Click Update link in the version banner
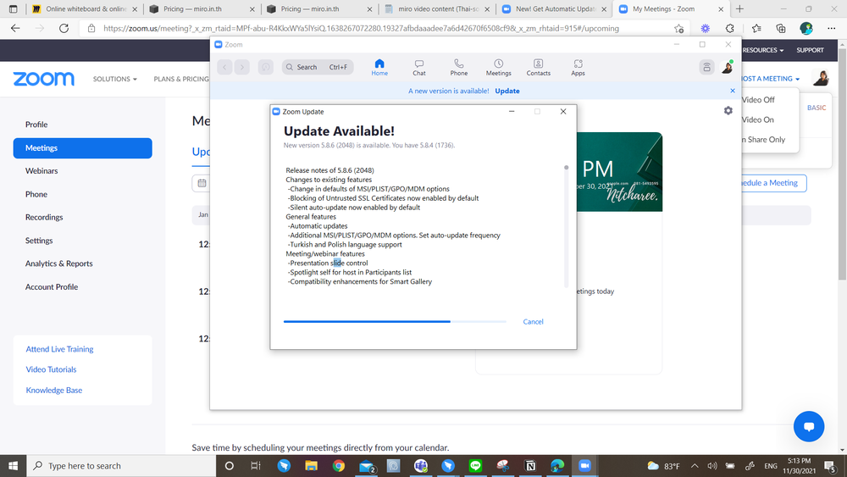847x477 pixels. coord(507,91)
